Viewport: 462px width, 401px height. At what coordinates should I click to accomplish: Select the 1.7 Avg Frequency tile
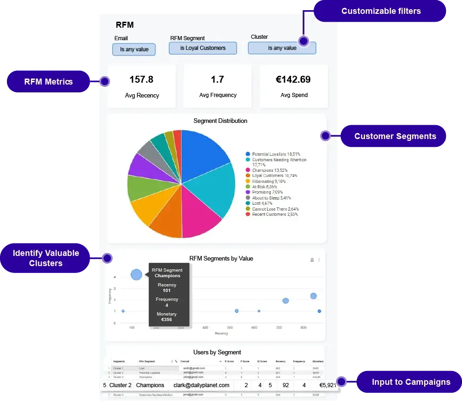tap(218, 86)
